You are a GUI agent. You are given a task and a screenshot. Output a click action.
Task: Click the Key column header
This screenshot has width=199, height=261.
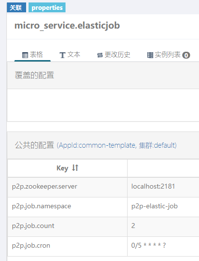coord(67,168)
